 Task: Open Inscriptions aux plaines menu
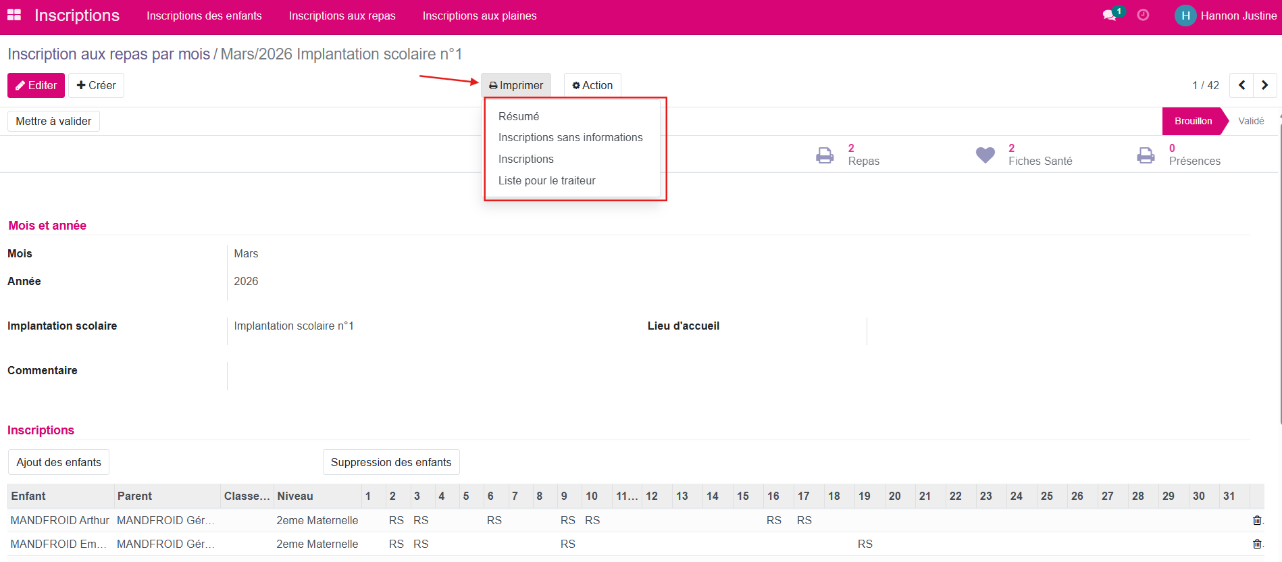pyautogui.click(x=480, y=16)
